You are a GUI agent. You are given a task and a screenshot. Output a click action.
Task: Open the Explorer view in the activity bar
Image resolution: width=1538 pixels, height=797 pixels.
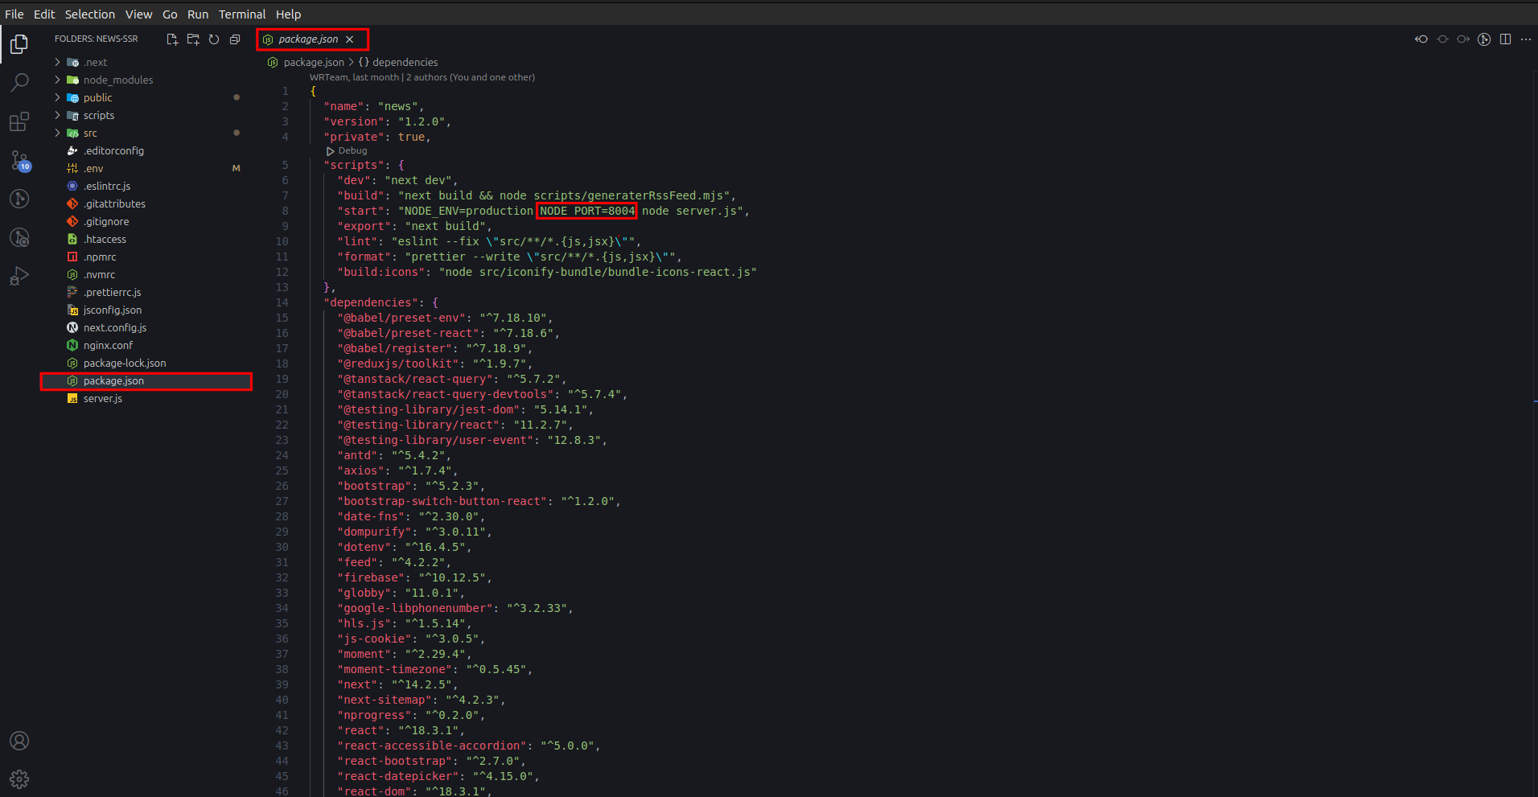(19, 44)
